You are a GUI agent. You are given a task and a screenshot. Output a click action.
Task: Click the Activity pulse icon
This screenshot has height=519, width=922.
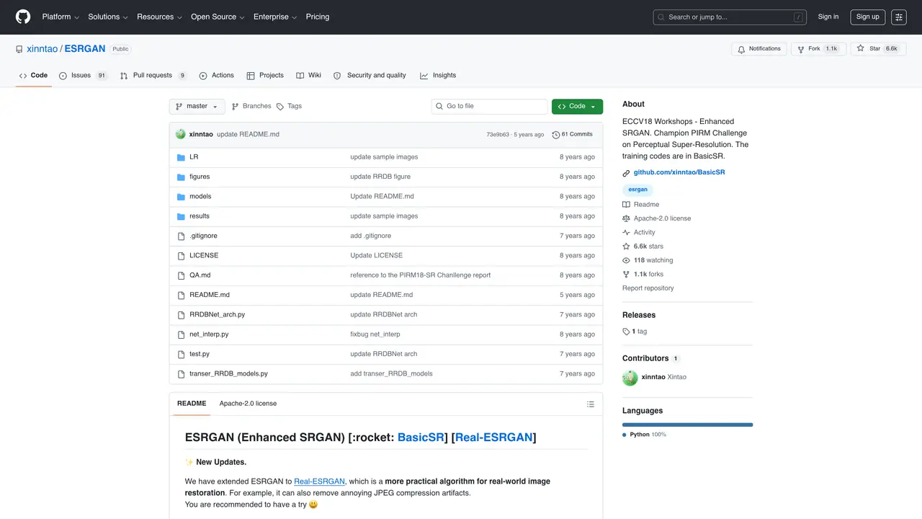627,233
